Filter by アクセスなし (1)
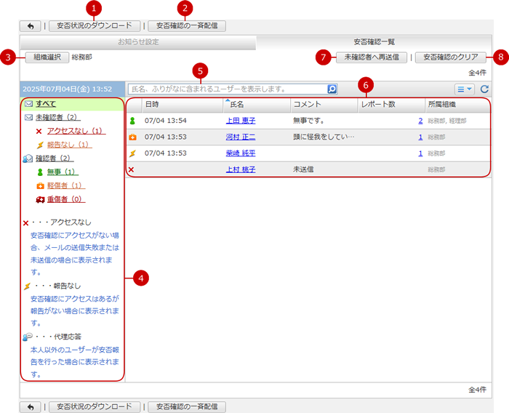Image resolution: width=509 pixels, height=413 pixels. pyautogui.click(x=76, y=131)
